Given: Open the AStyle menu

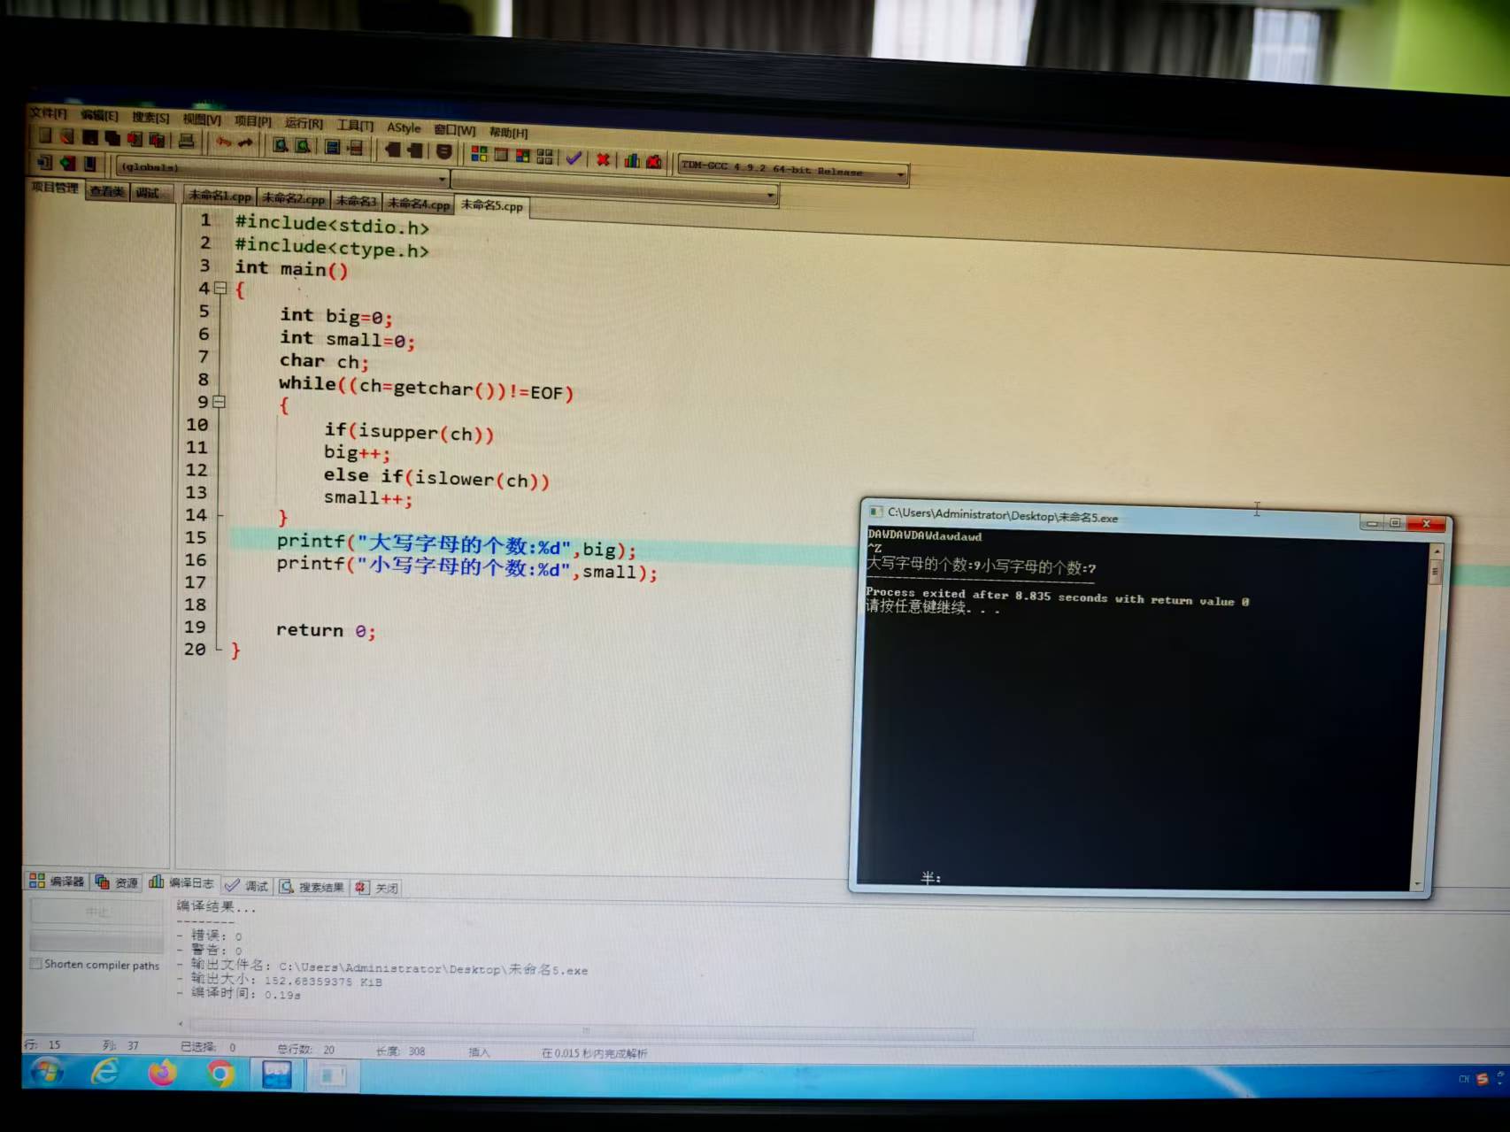Looking at the screenshot, I should click(404, 127).
